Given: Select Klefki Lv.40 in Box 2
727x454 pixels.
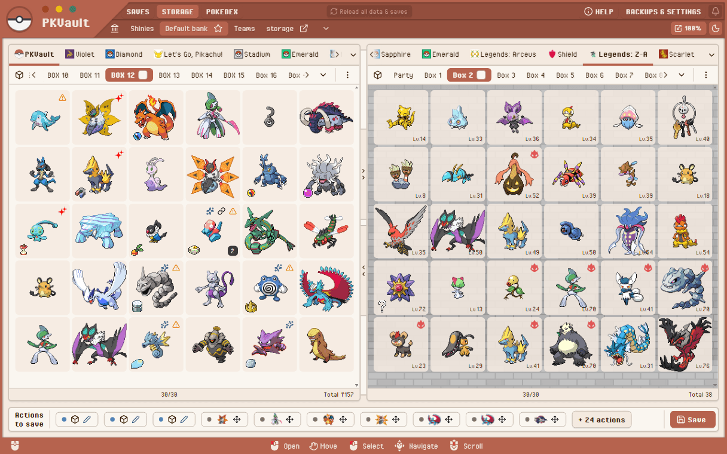Looking at the screenshot, I should pos(685,117).
